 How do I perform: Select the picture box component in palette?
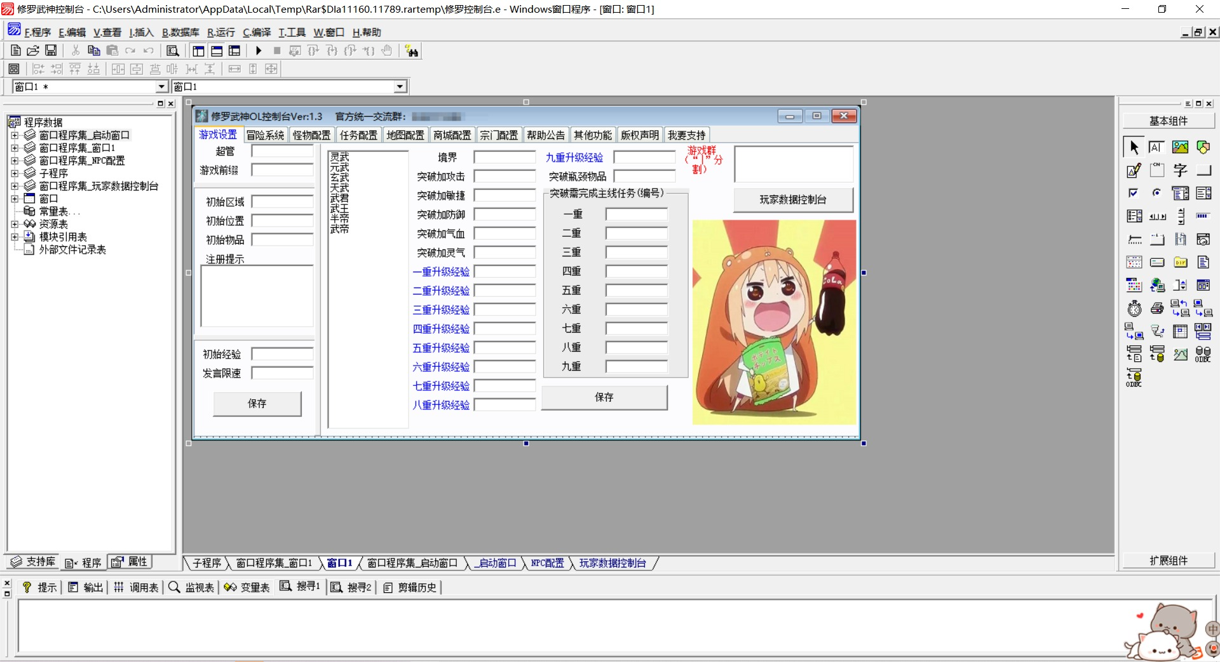point(1180,147)
